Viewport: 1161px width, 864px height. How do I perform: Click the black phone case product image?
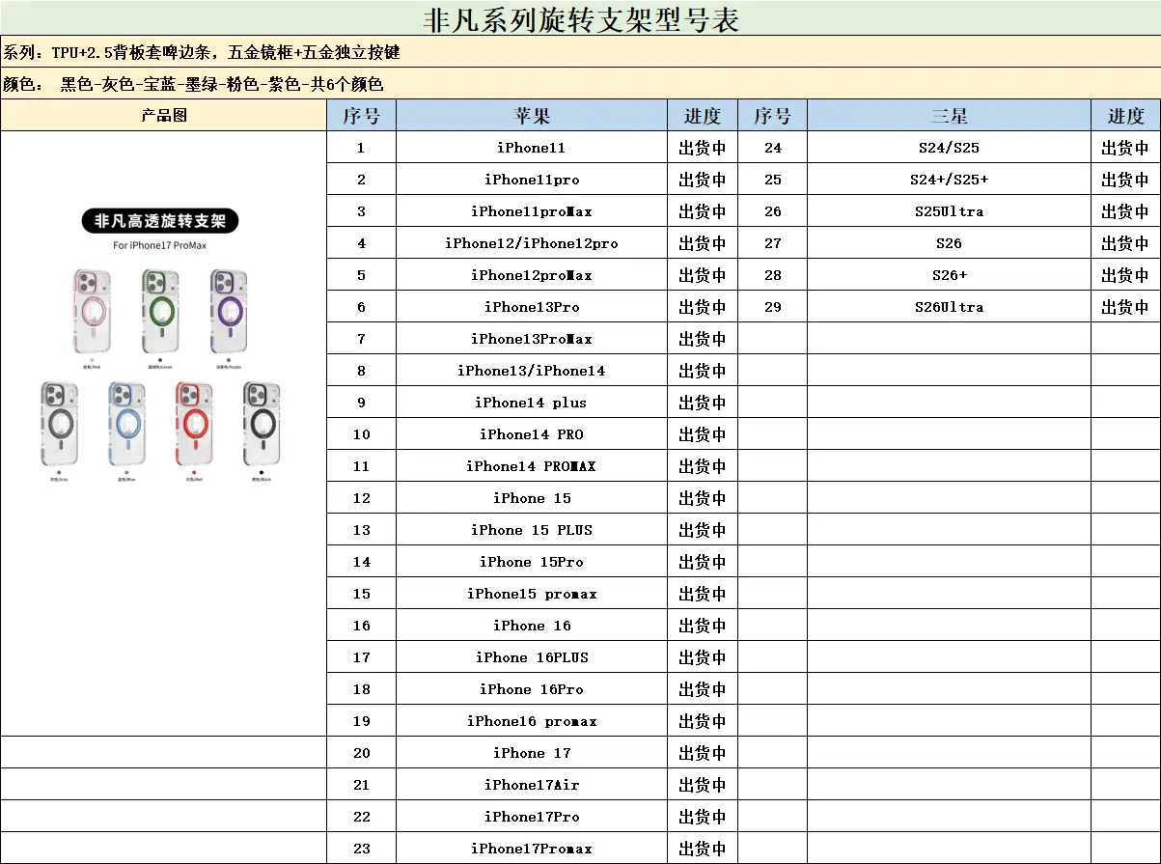pos(261,423)
